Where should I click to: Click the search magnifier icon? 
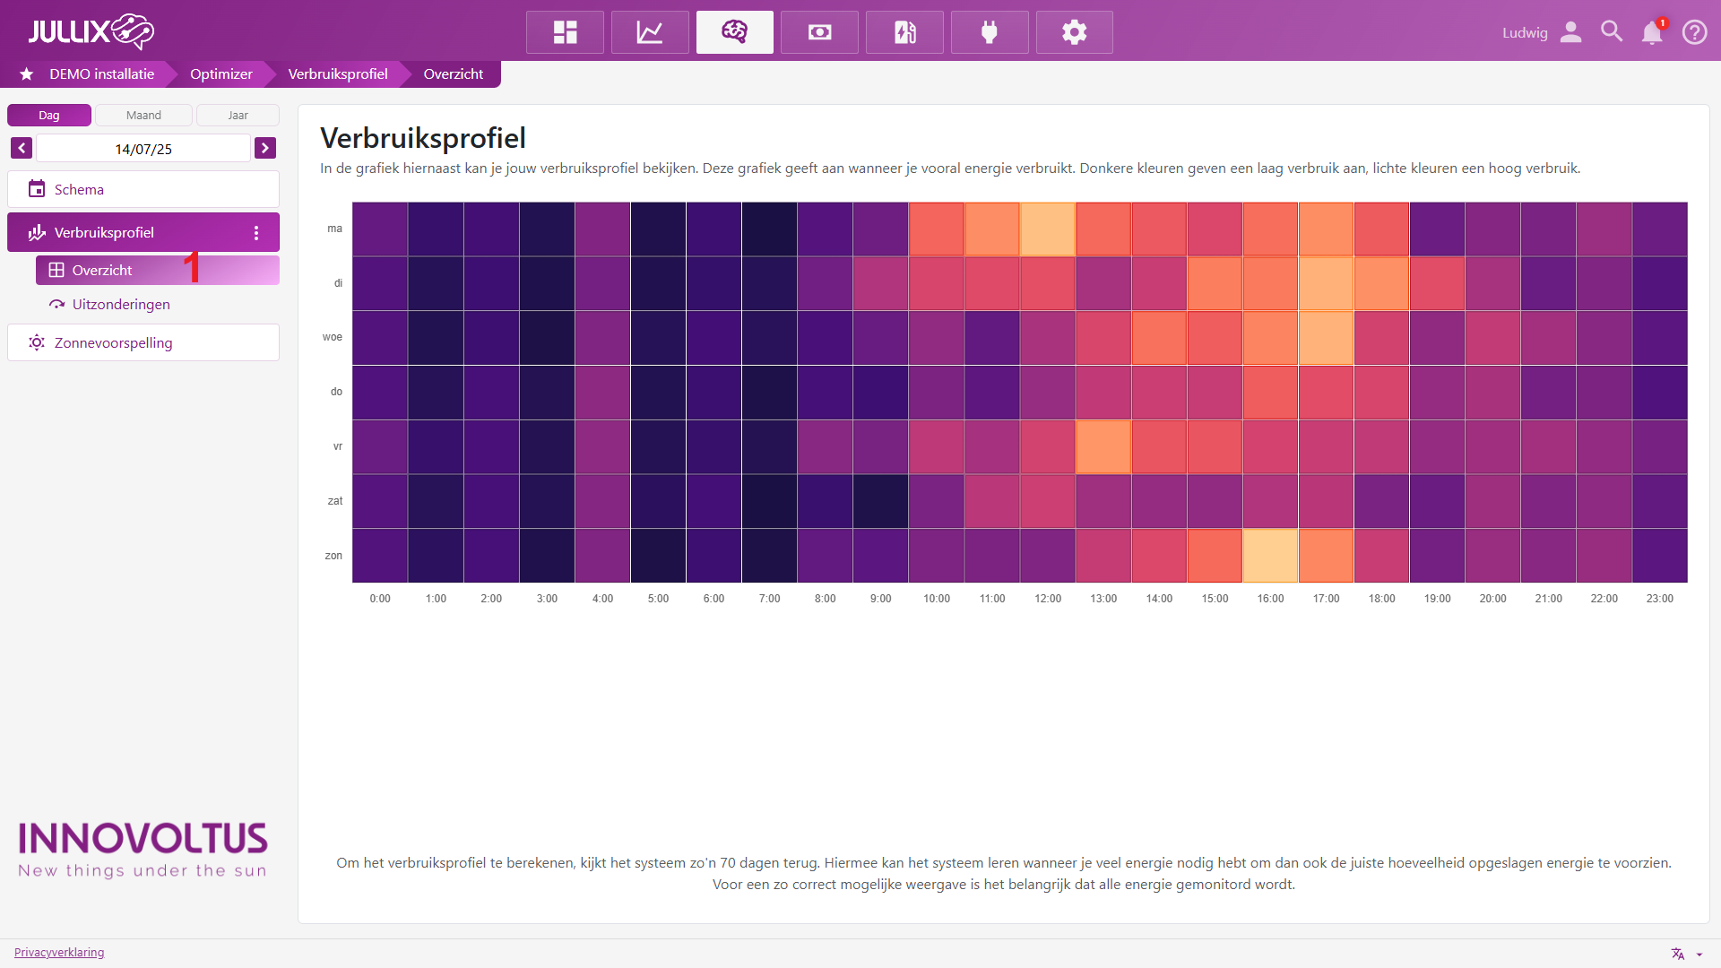point(1611,32)
